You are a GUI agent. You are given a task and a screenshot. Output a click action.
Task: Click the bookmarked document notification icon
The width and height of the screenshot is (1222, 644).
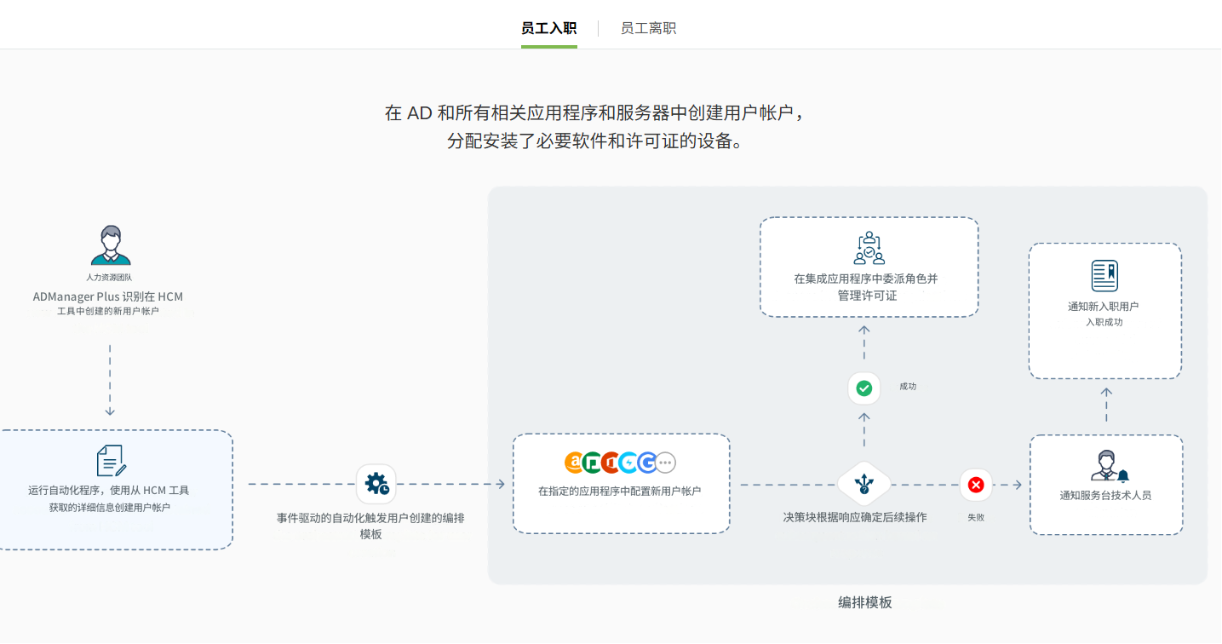tap(1104, 276)
